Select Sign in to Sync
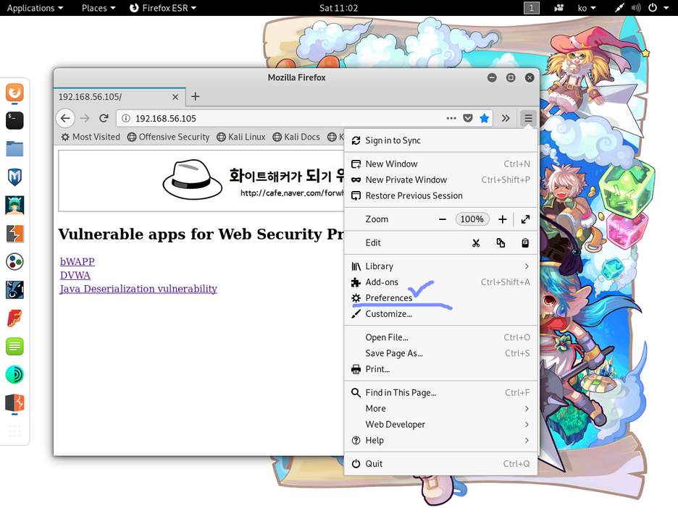Screen dimensions: 678x508 pyautogui.click(x=440, y=140)
